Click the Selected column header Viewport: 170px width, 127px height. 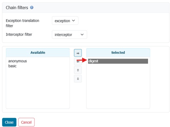(x=118, y=53)
